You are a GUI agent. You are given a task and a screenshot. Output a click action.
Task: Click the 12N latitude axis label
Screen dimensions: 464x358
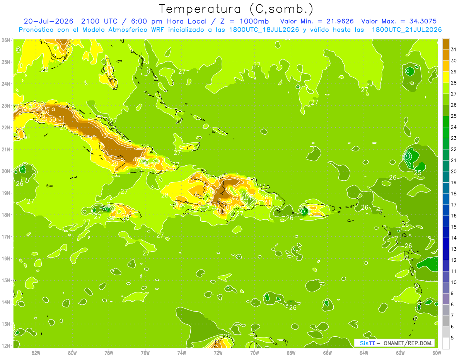tap(6, 346)
